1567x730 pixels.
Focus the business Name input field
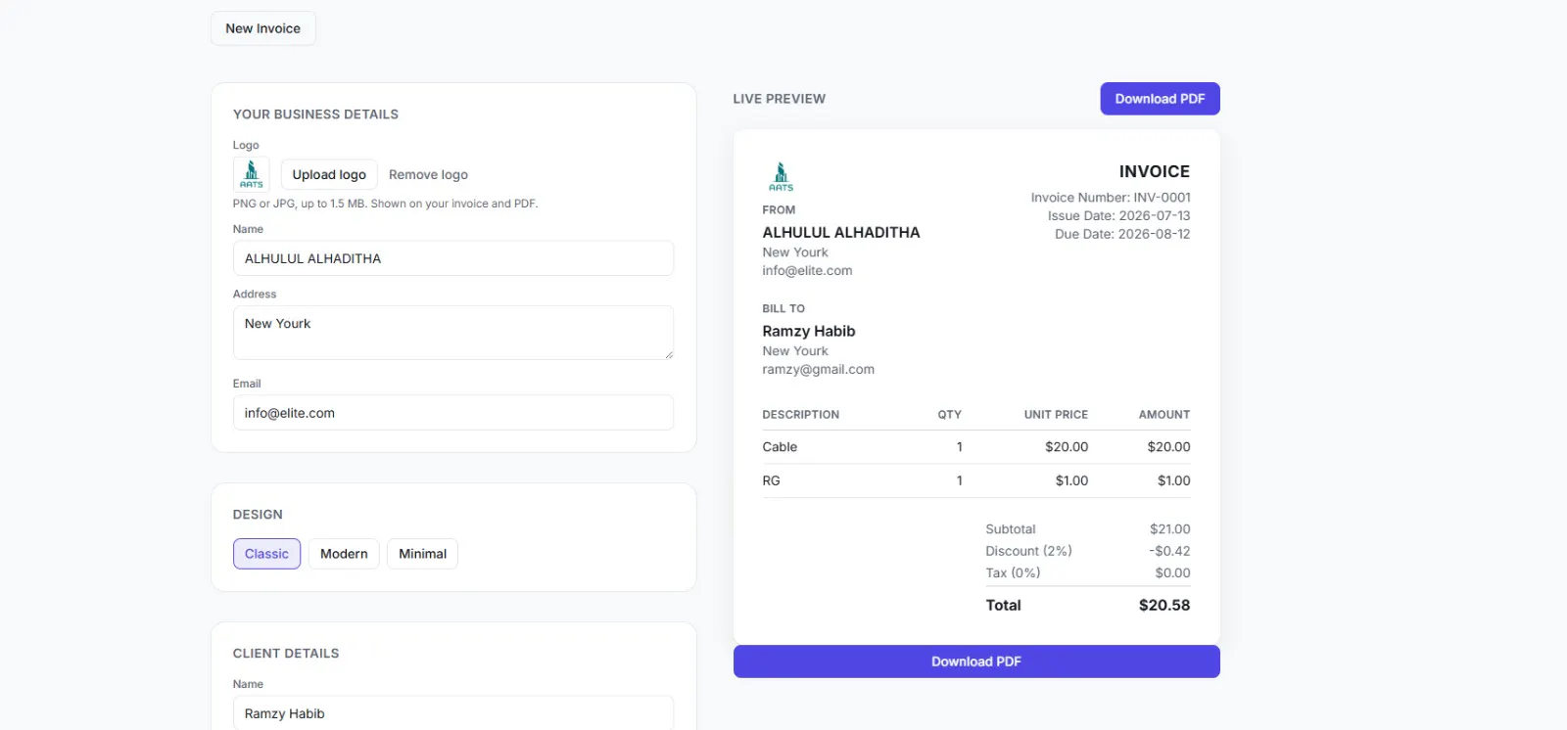pos(453,258)
